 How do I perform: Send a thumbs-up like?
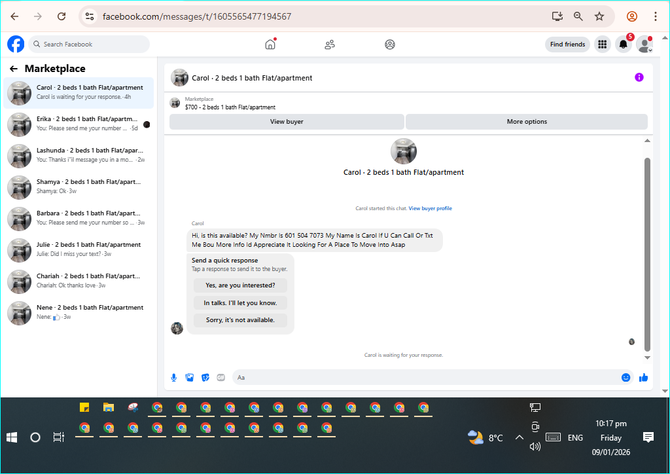644,377
